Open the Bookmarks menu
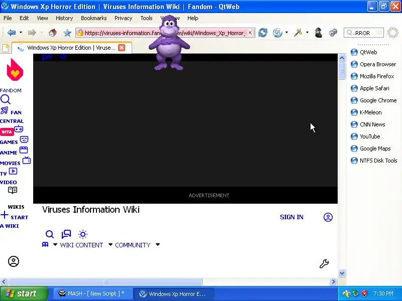The image size is (402, 301). point(94,18)
